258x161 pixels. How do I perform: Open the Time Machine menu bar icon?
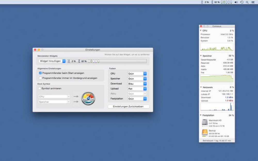coord(242,2)
